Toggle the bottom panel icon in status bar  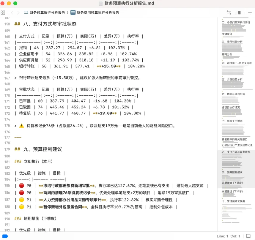248,236
